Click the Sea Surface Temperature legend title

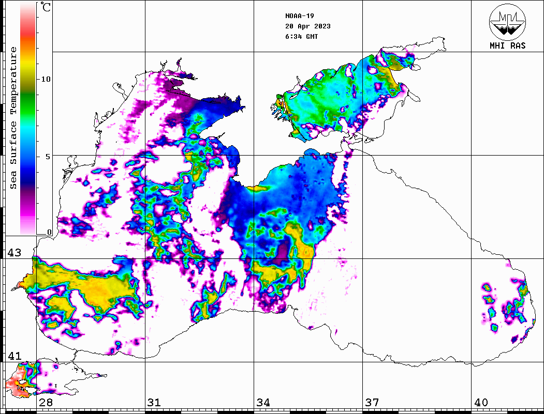pos(13,118)
